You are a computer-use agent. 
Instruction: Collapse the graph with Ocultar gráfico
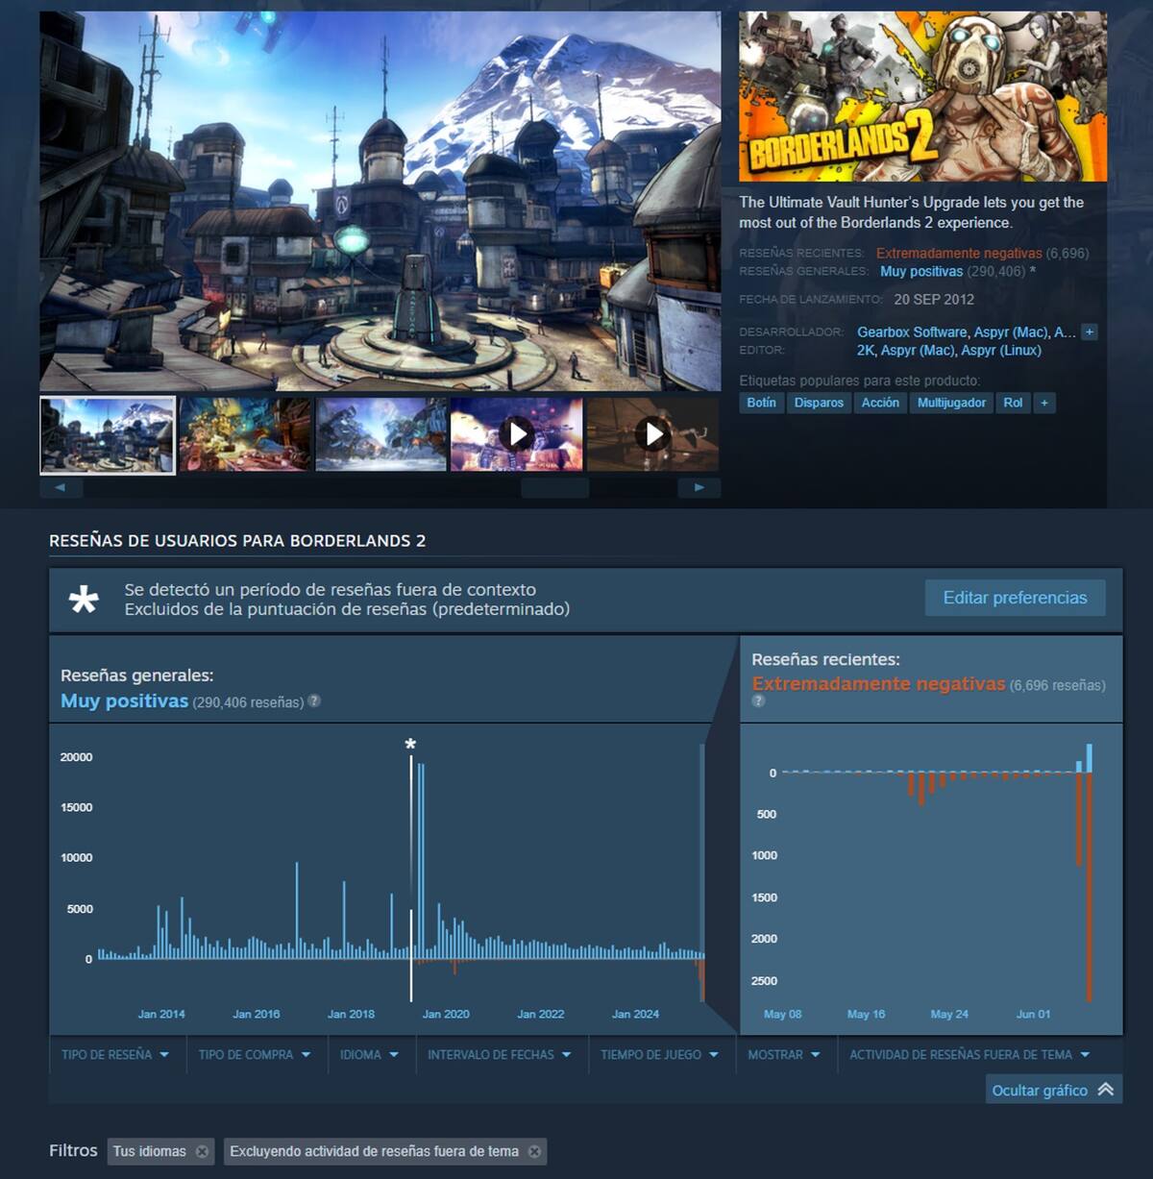point(1053,1090)
